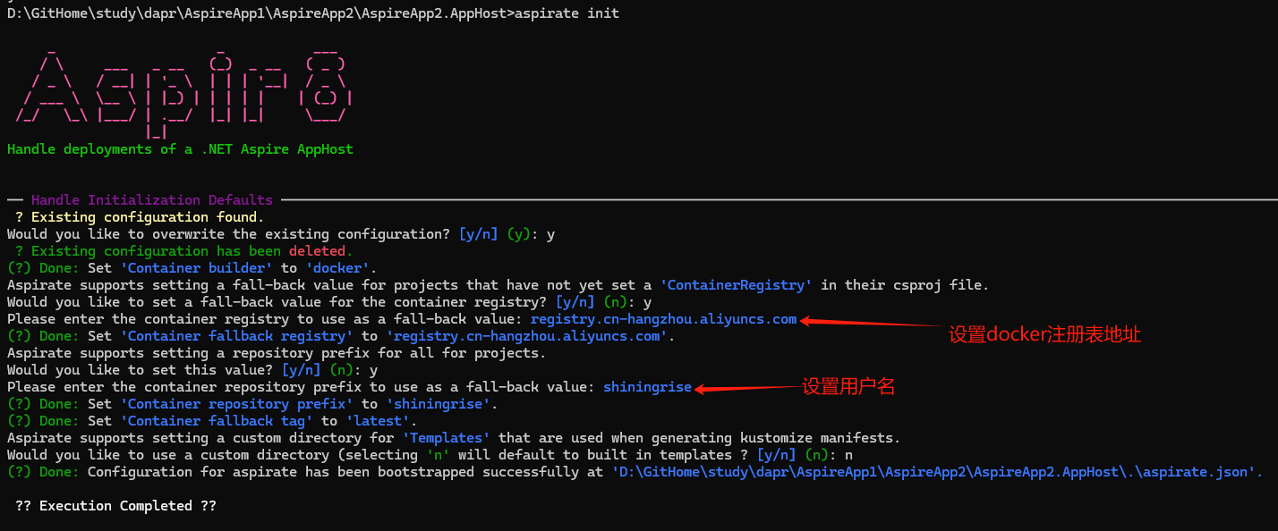Viewport: 1278px width, 531px height.
Task: Click 'Would you like to set this value?' prompt
Action: click(192, 370)
